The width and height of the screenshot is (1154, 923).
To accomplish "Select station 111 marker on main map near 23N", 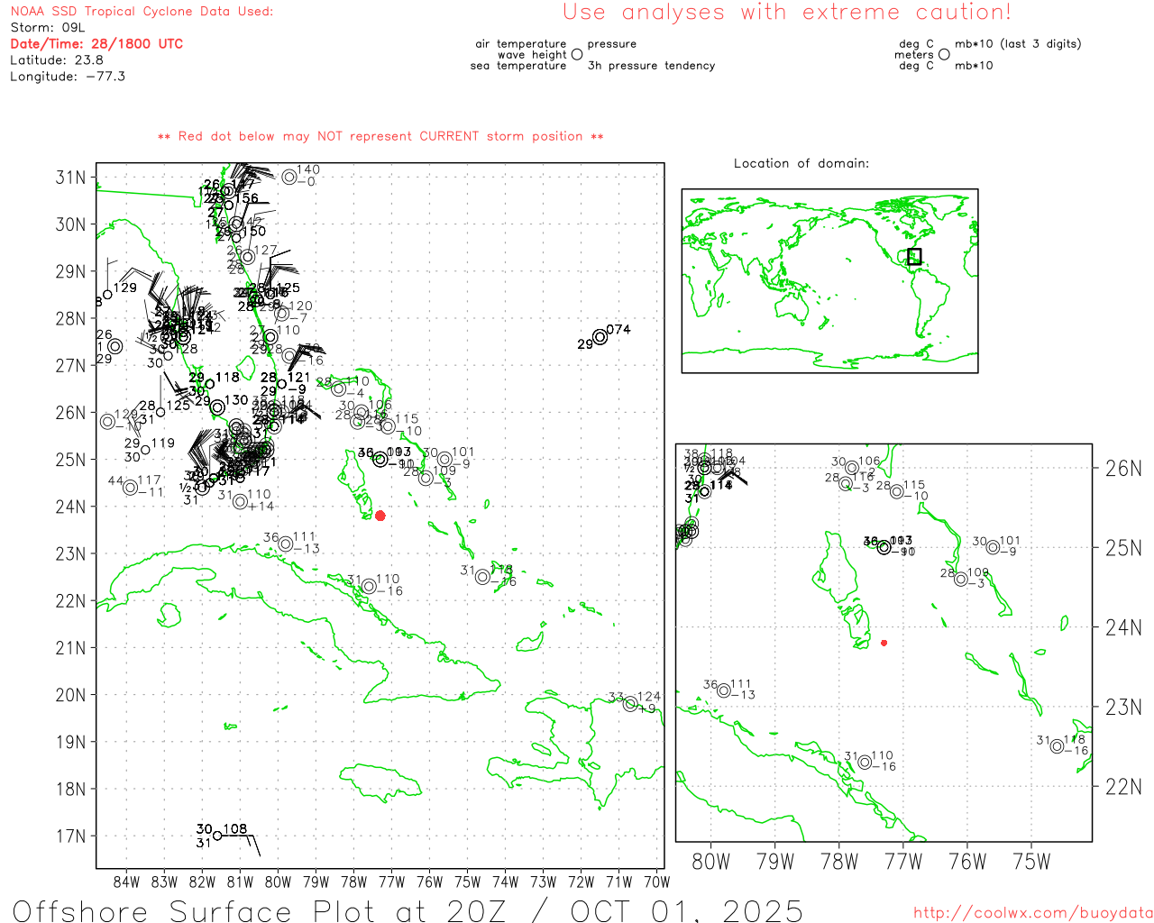I will (286, 544).
